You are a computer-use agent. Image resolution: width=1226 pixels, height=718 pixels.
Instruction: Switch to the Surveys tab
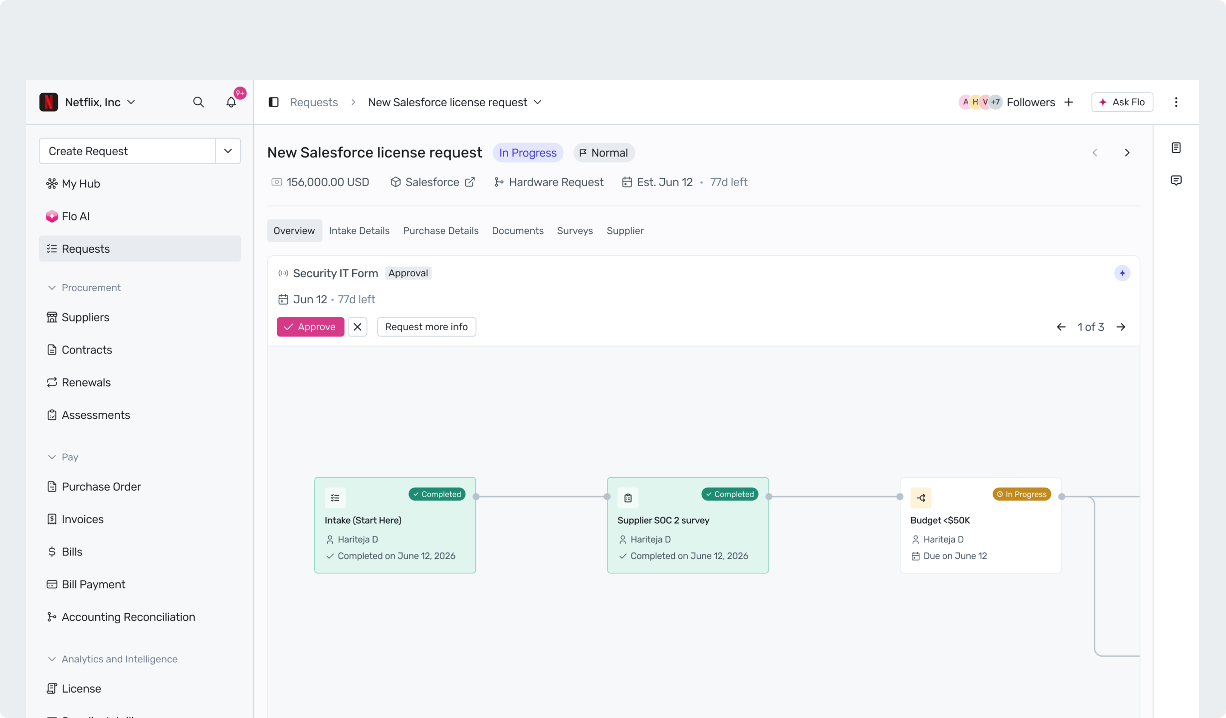[x=575, y=231]
